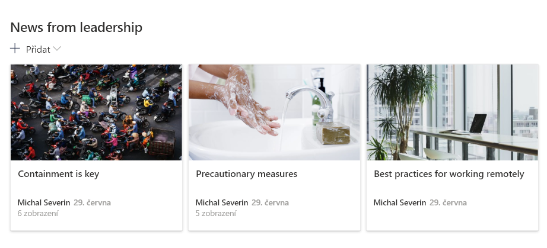Click Michal Severin on Best practices card
The image size is (547, 248).
coord(400,202)
